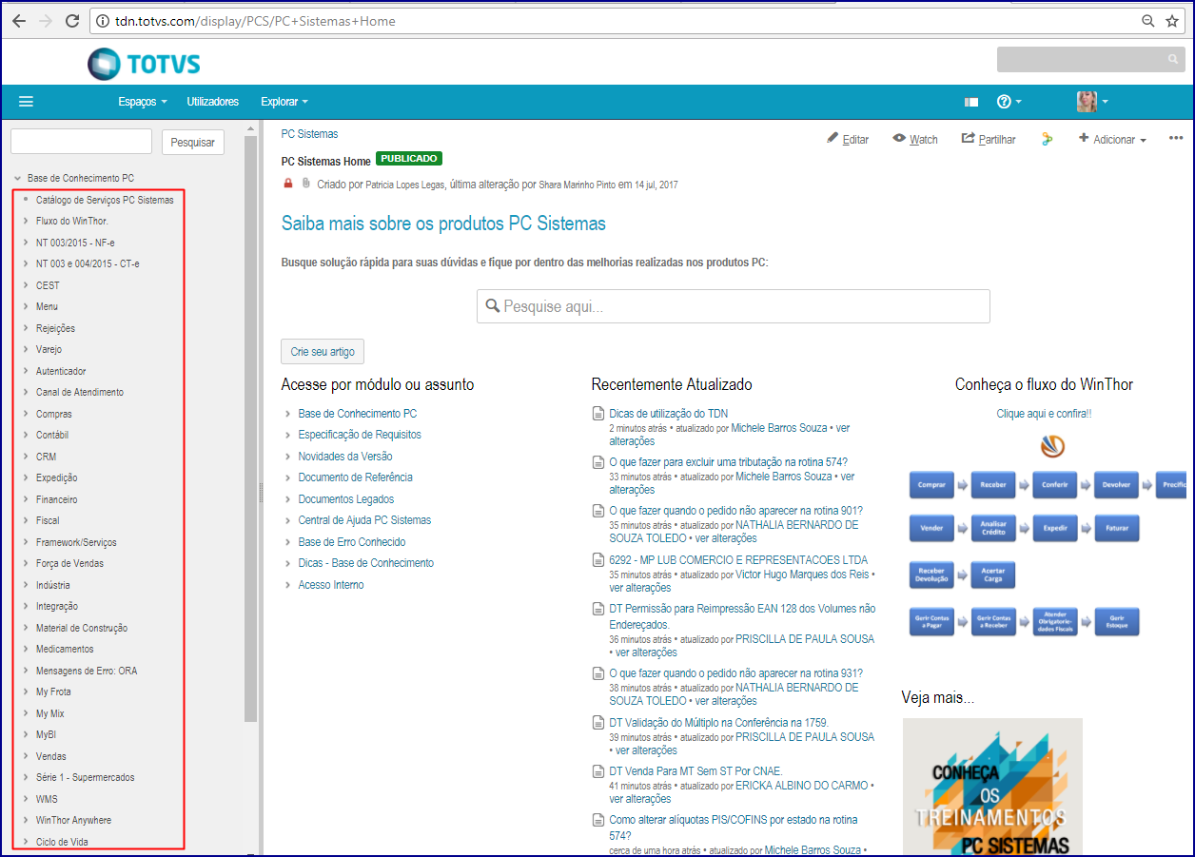This screenshot has height=857, width=1195.
Task: Open Treinamentos PC Sistemas banner image
Action: [x=992, y=787]
